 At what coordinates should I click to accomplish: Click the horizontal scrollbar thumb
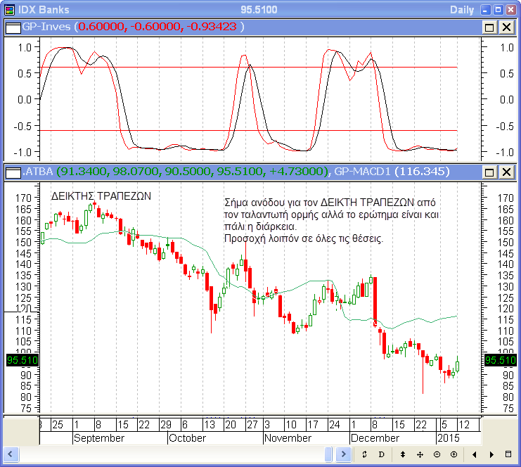pyautogui.click(x=328, y=454)
